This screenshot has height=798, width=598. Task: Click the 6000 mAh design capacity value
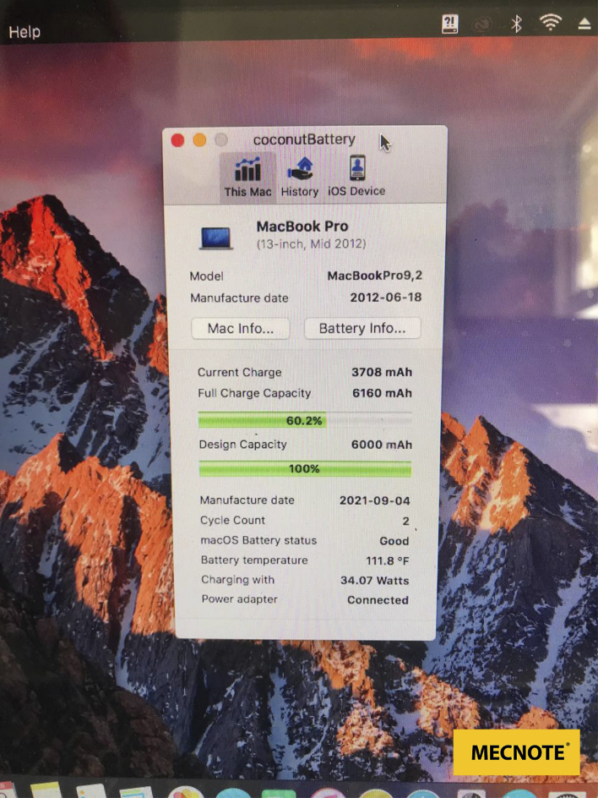(382, 445)
